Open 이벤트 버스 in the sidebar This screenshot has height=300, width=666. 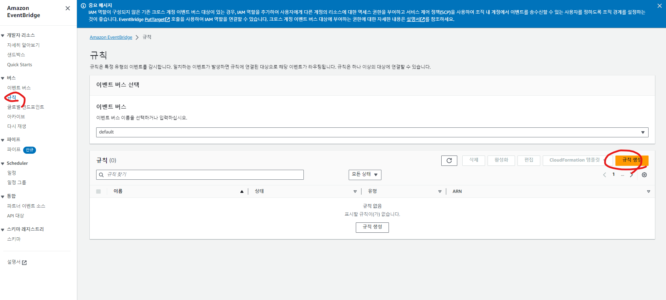[19, 88]
